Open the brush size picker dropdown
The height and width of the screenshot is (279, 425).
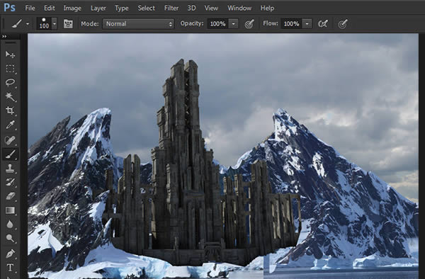[55, 24]
